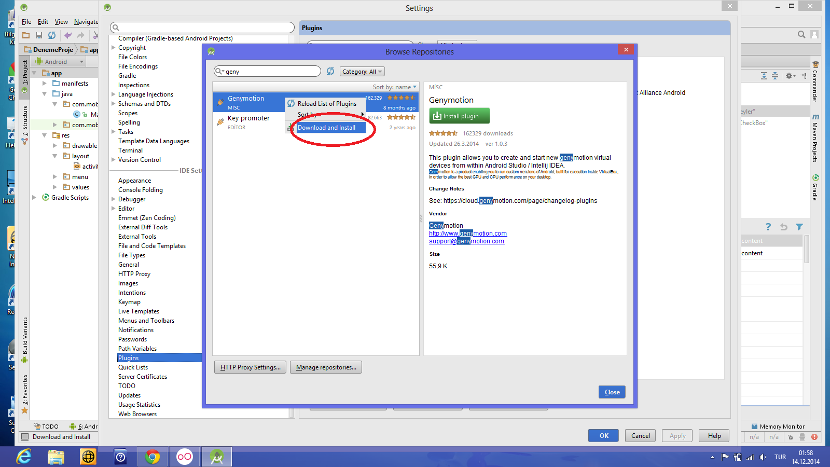Switch to Google Chrome in the taskbar
Viewport: 830px width, 467px height.
(153, 457)
